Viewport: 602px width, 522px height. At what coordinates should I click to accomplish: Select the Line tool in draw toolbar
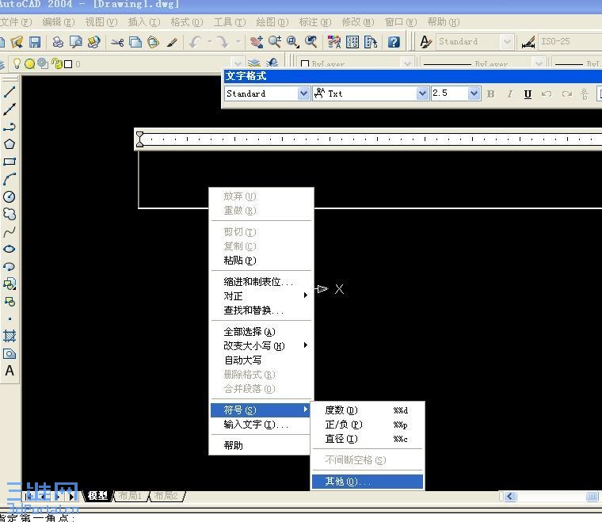(10, 92)
